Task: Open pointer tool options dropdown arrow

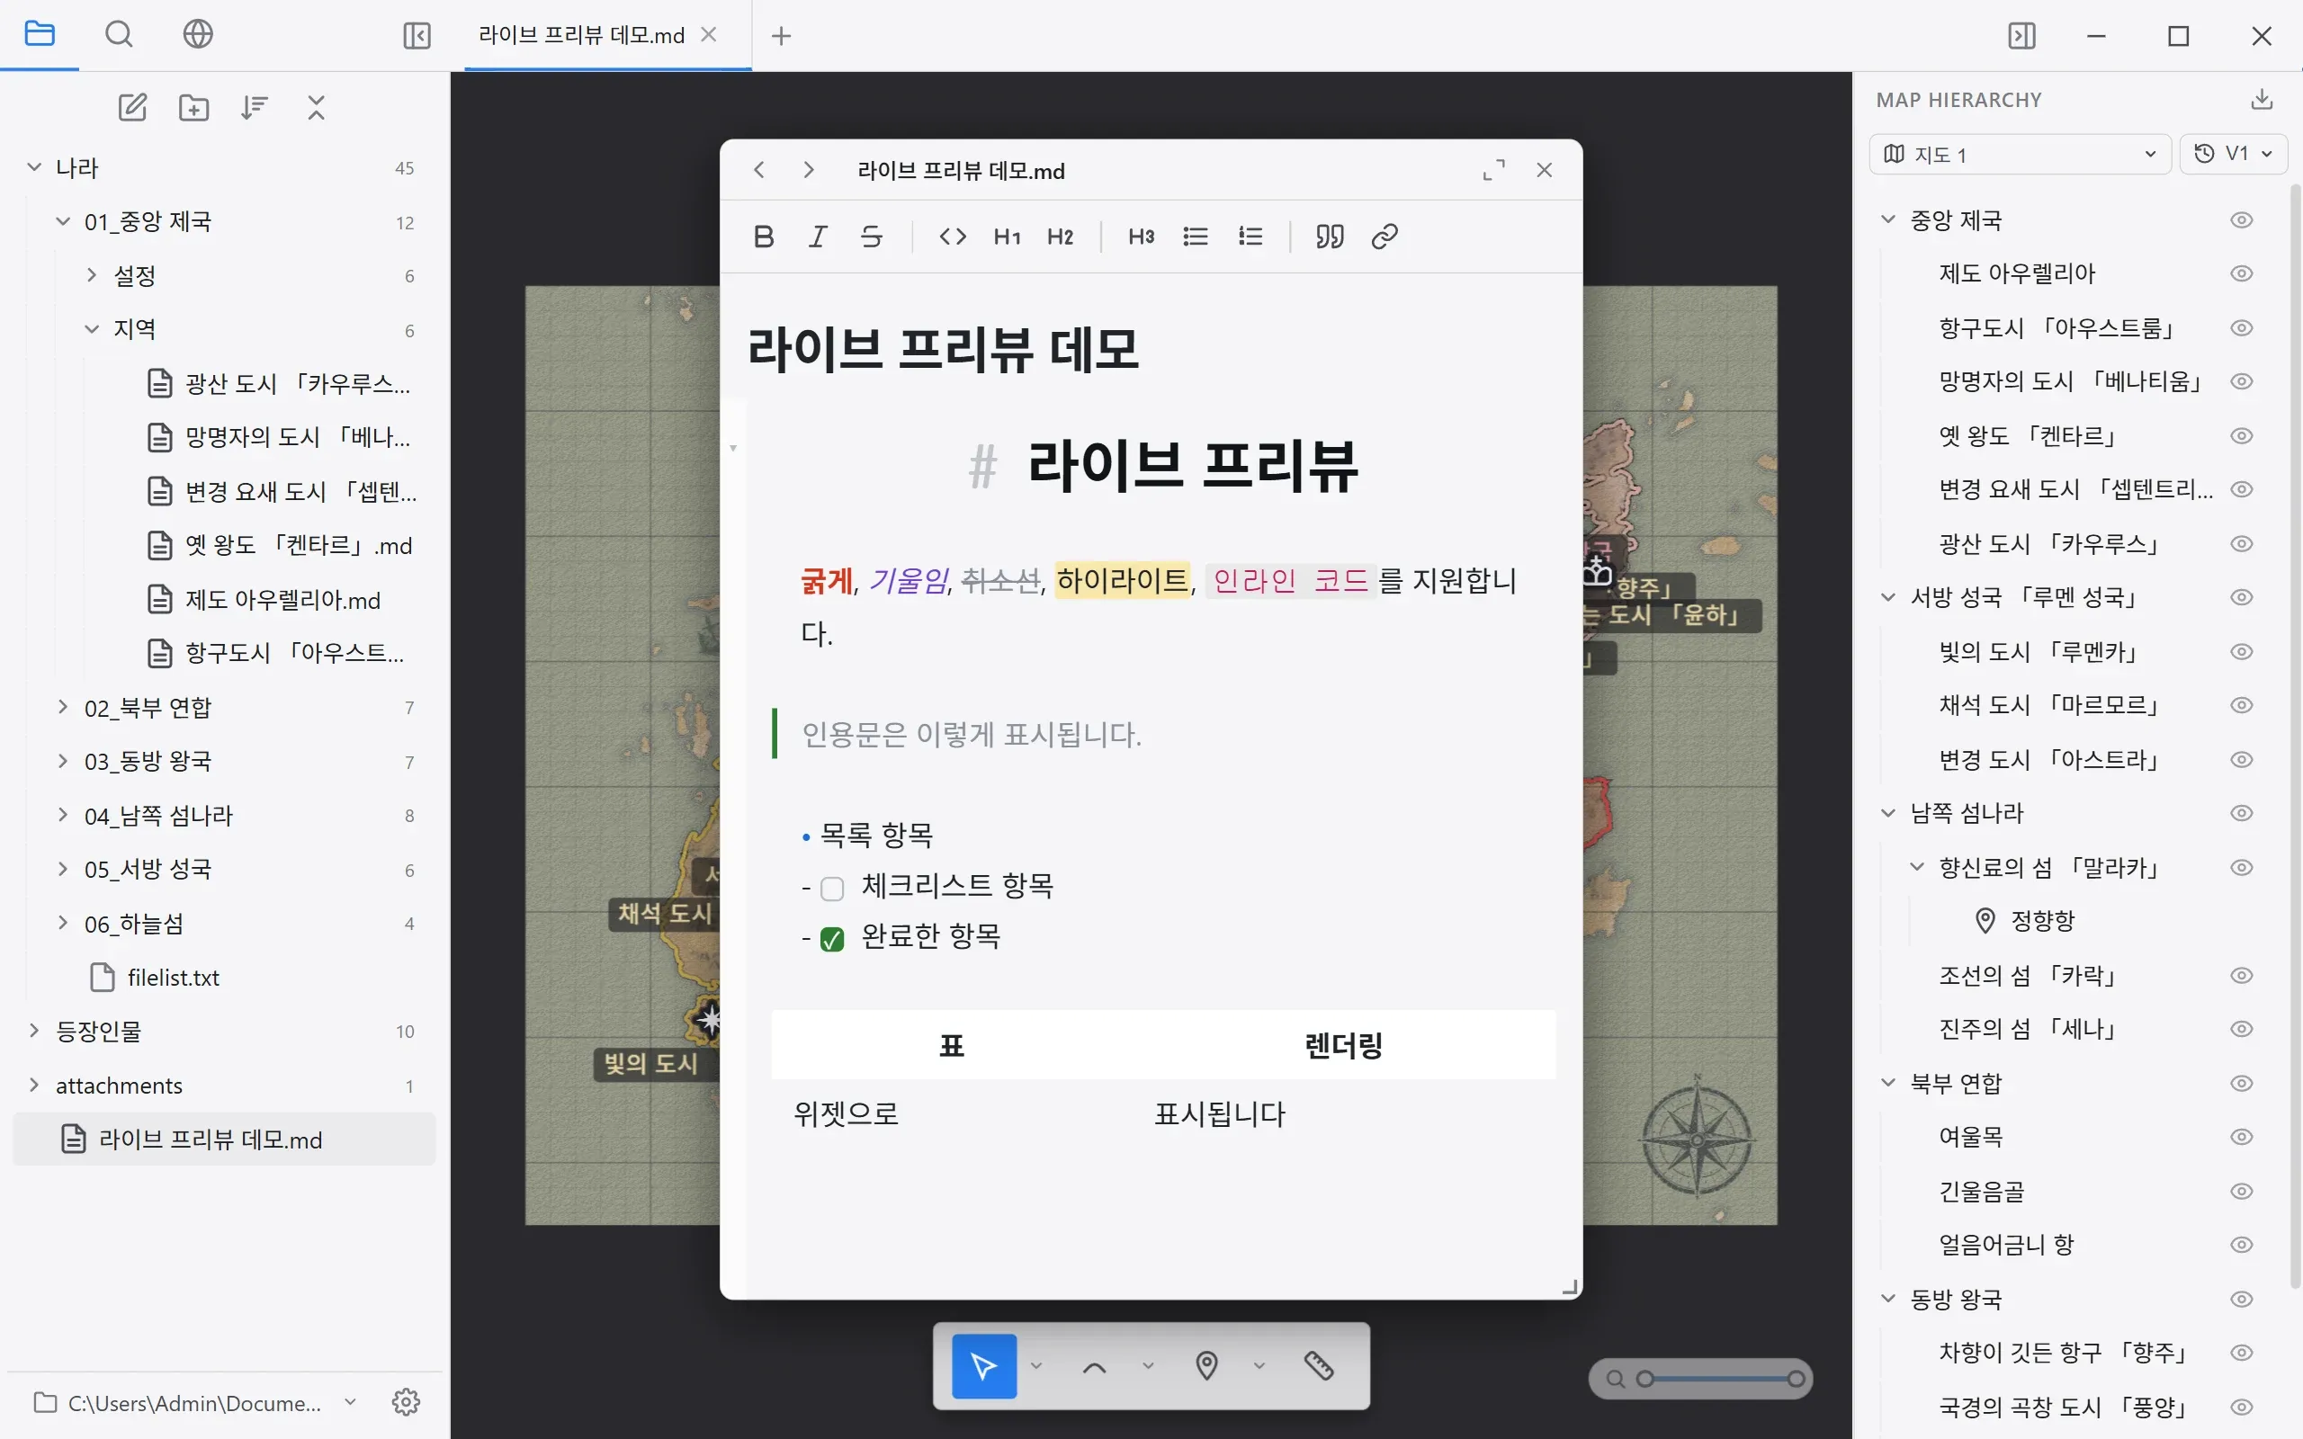Action: click(x=1036, y=1367)
